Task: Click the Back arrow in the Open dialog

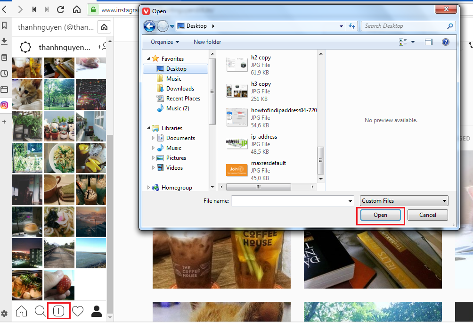Action: point(150,26)
